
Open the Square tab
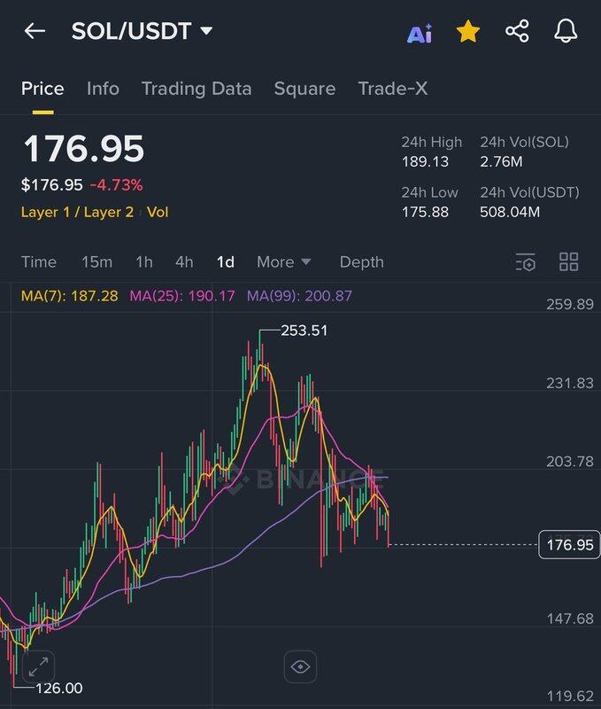click(304, 89)
